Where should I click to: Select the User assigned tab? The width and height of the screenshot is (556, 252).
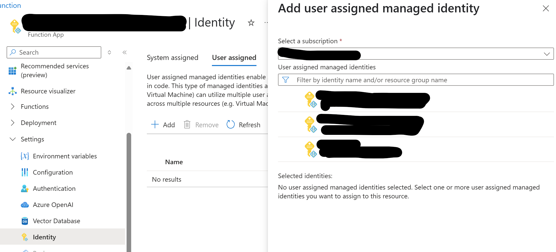(x=234, y=58)
